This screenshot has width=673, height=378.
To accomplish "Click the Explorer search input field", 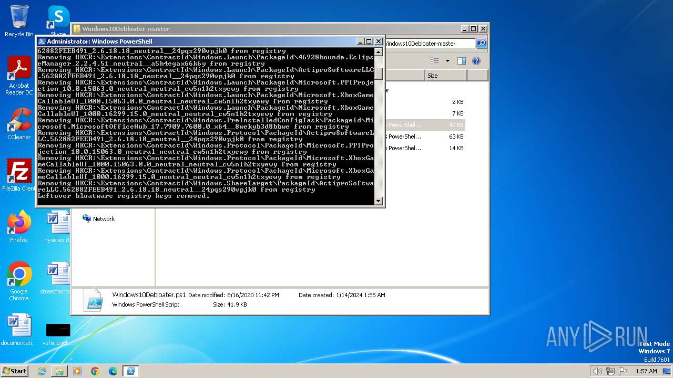I will click(430, 44).
